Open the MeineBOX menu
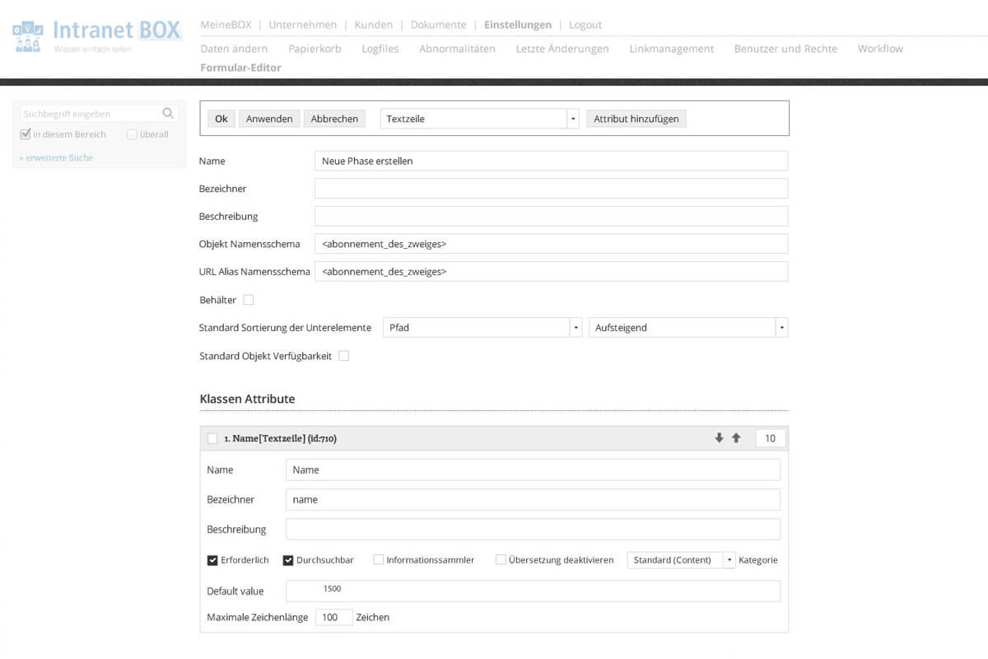This screenshot has height=659, width=988. click(x=226, y=25)
